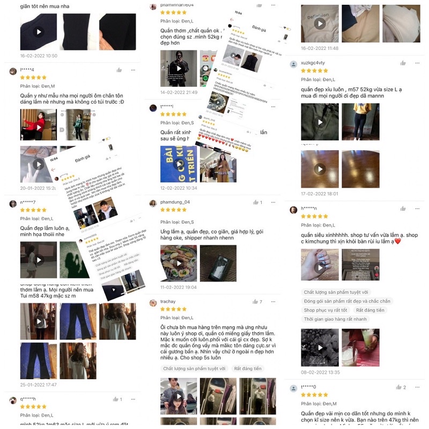The height and width of the screenshot is (429, 429).
Task: Open phamdung_04 username link
Action: 175,202
